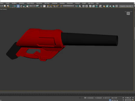Open the project path dropdown
135x101 pixels.
click(x=126, y=6)
